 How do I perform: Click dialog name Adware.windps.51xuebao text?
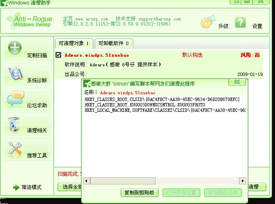[128, 93]
